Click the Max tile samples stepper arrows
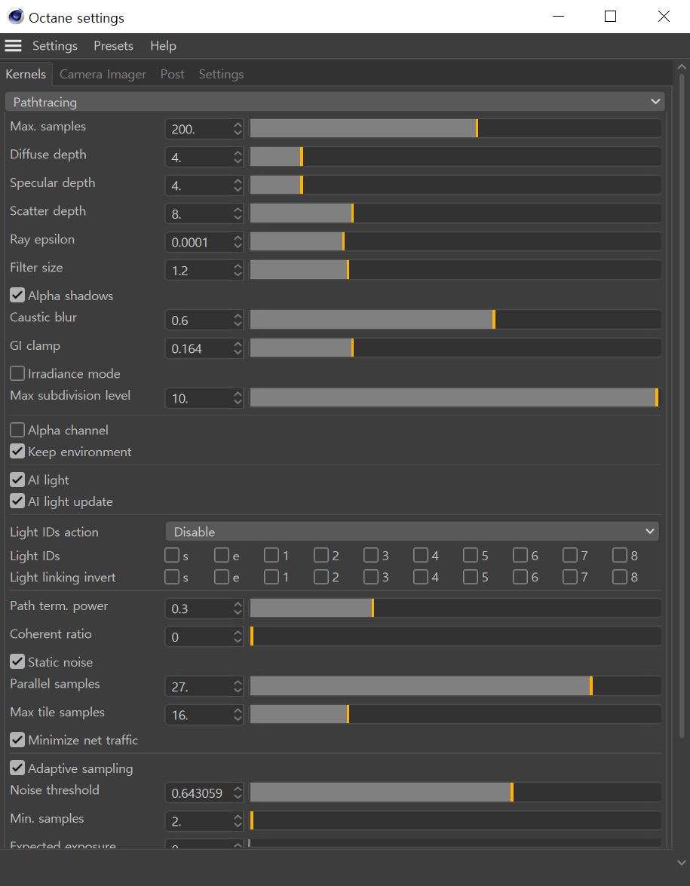 [238, 715]
